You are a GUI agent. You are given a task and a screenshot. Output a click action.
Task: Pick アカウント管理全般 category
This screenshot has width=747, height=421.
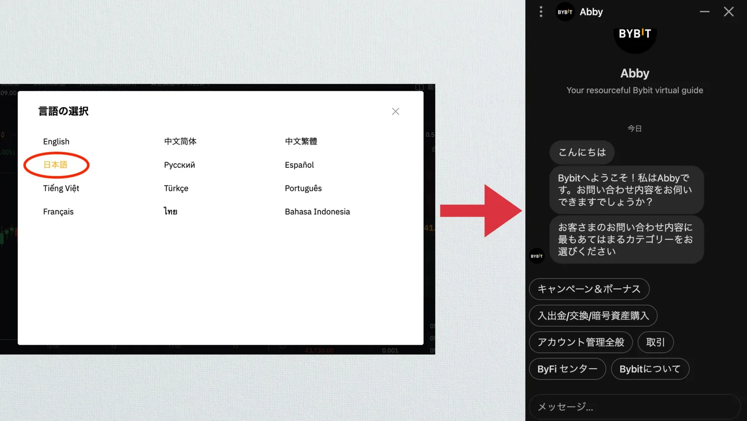click(581, 343)
